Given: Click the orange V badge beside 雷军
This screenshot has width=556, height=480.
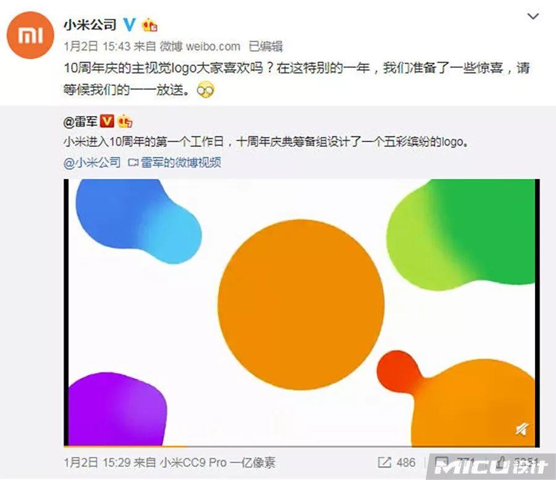Looking at the screenshot, I should 107,121.
